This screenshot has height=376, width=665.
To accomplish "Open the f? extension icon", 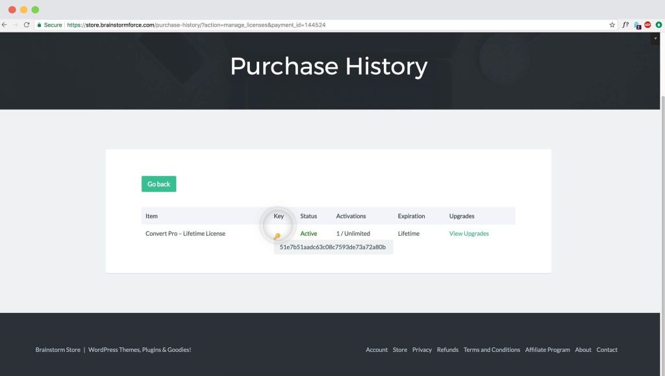I will [625, 25].
